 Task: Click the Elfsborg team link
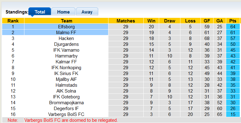[66, 27]
